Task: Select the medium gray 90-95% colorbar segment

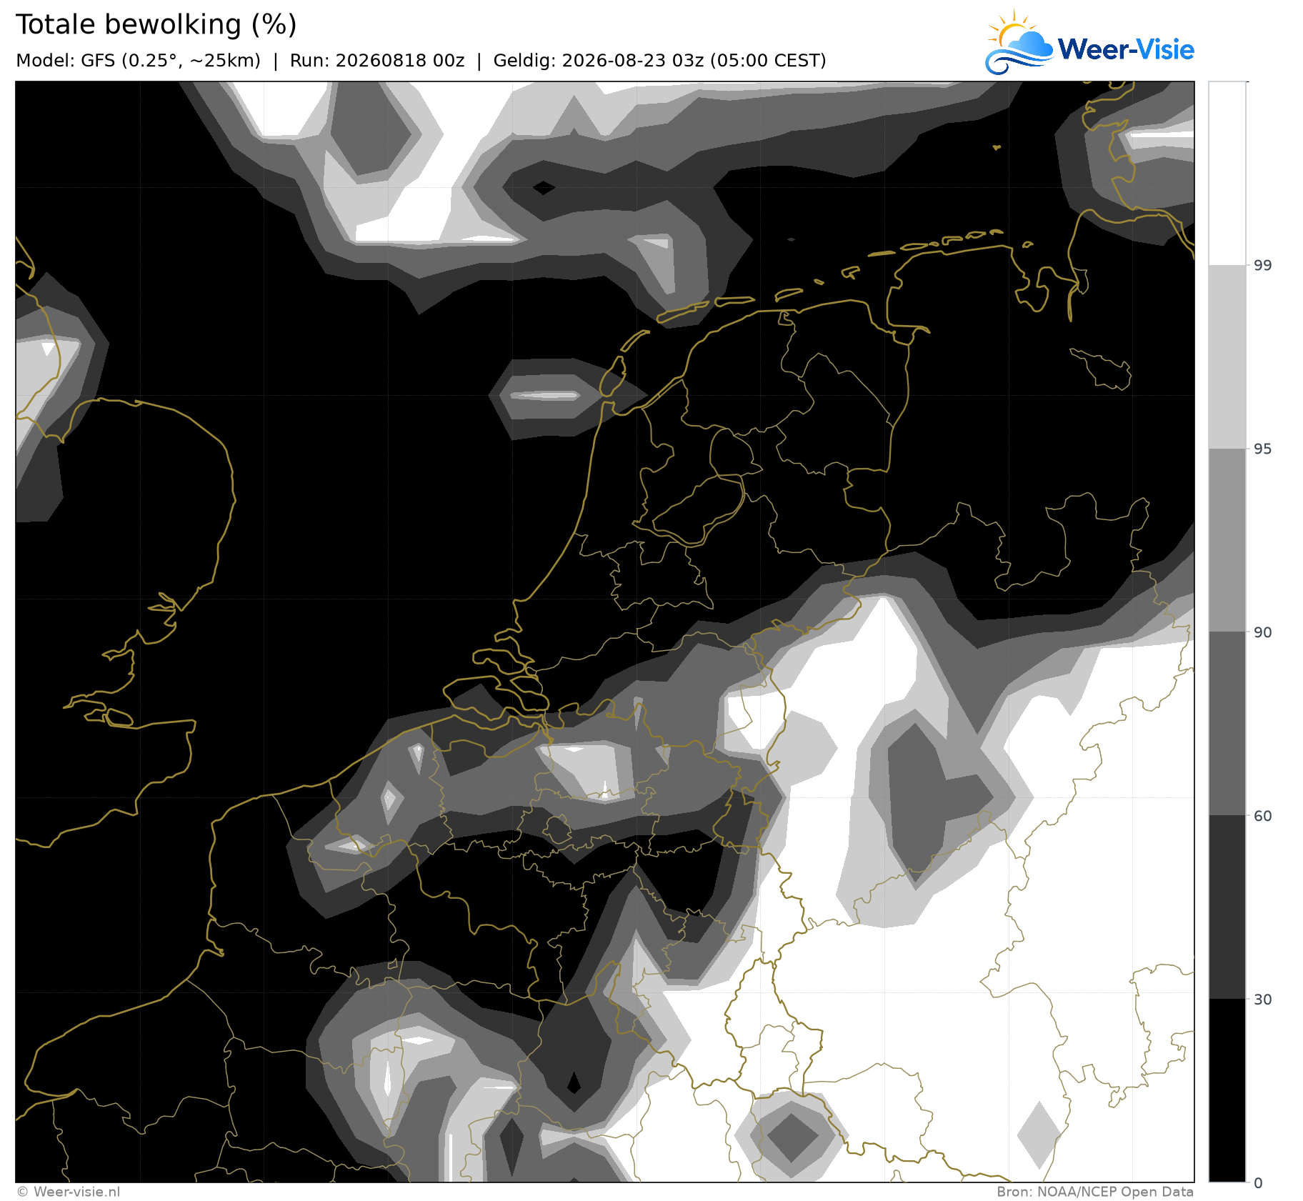Action: click(1227, 540)
